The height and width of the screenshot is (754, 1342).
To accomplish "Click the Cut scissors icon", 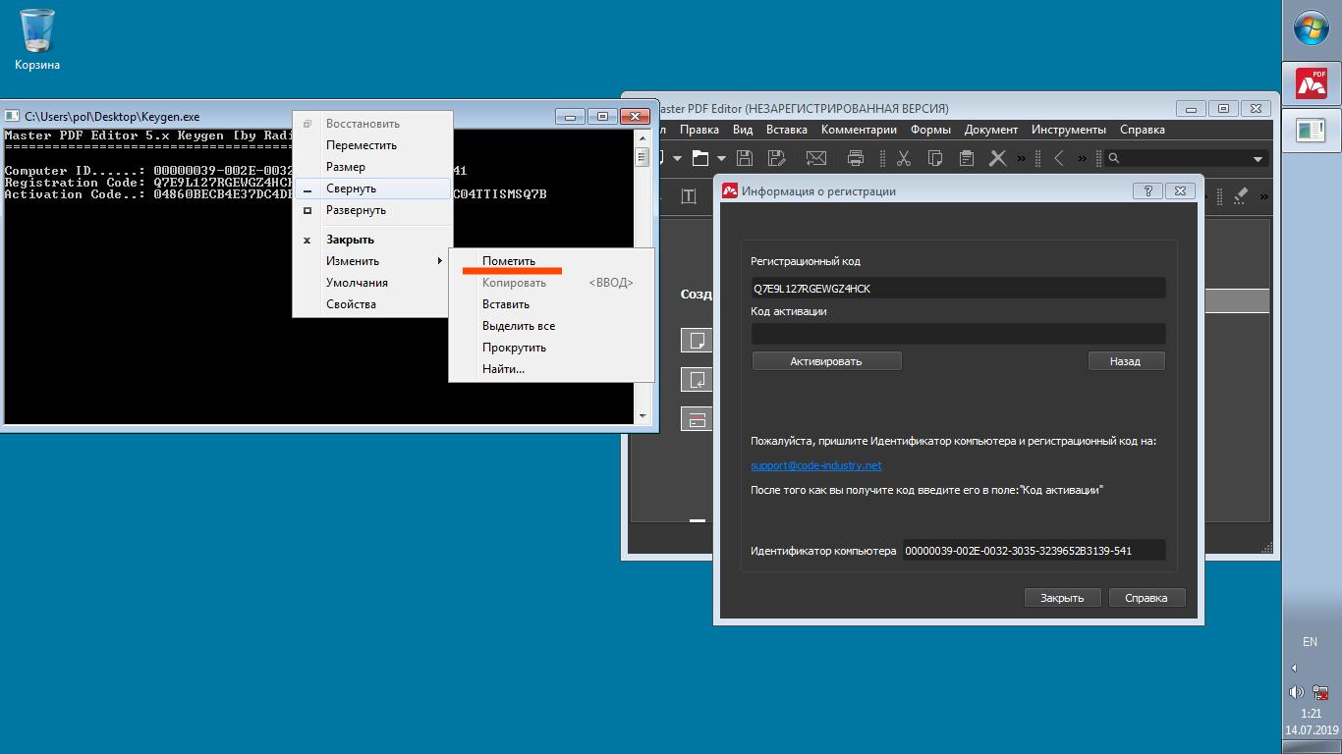I will 904,157.
